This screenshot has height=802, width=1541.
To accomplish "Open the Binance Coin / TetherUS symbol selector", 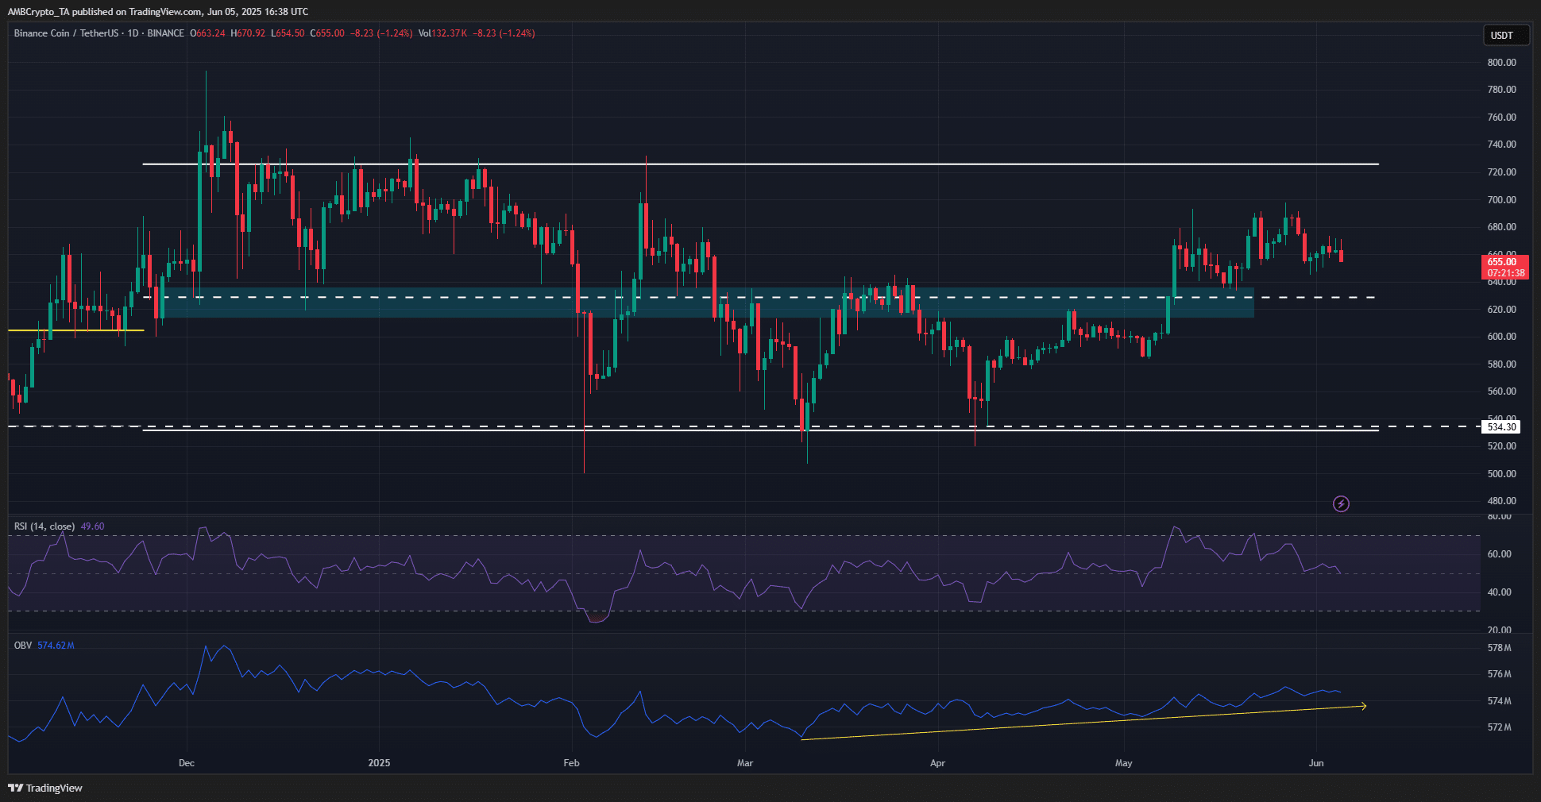I will point(67,33).
